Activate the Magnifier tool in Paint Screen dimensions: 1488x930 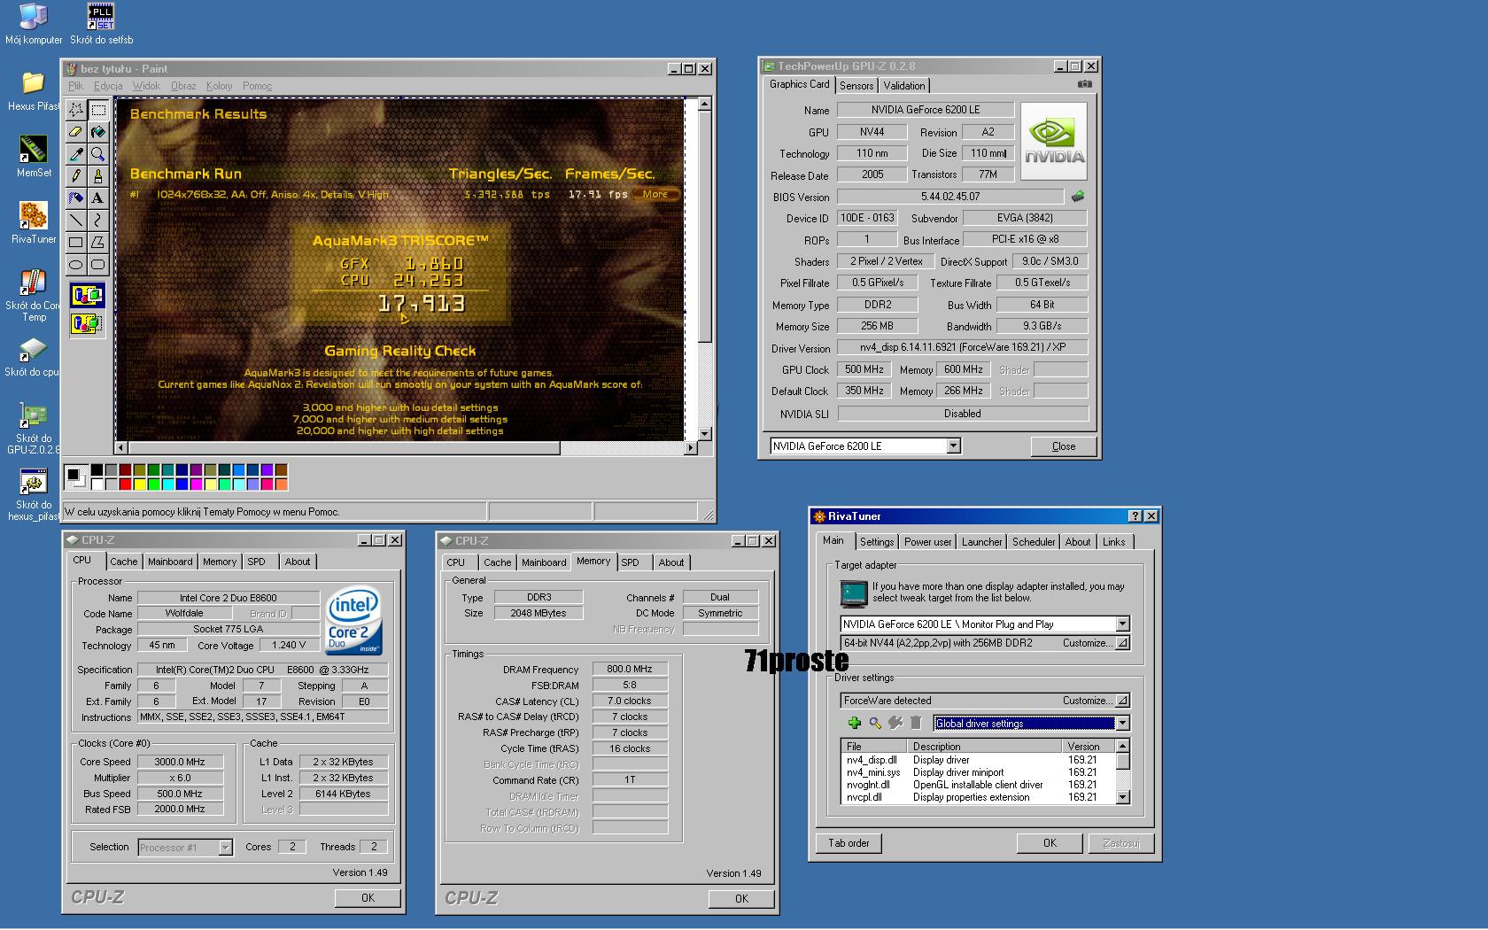click(x=98, y=154)
